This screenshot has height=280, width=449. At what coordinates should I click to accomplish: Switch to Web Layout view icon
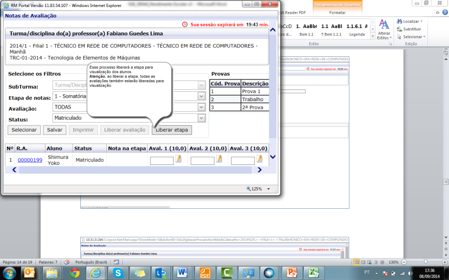[369, 262]
